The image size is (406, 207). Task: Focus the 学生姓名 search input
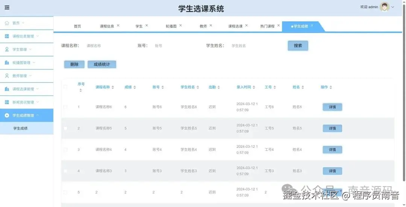coord(251,46)
